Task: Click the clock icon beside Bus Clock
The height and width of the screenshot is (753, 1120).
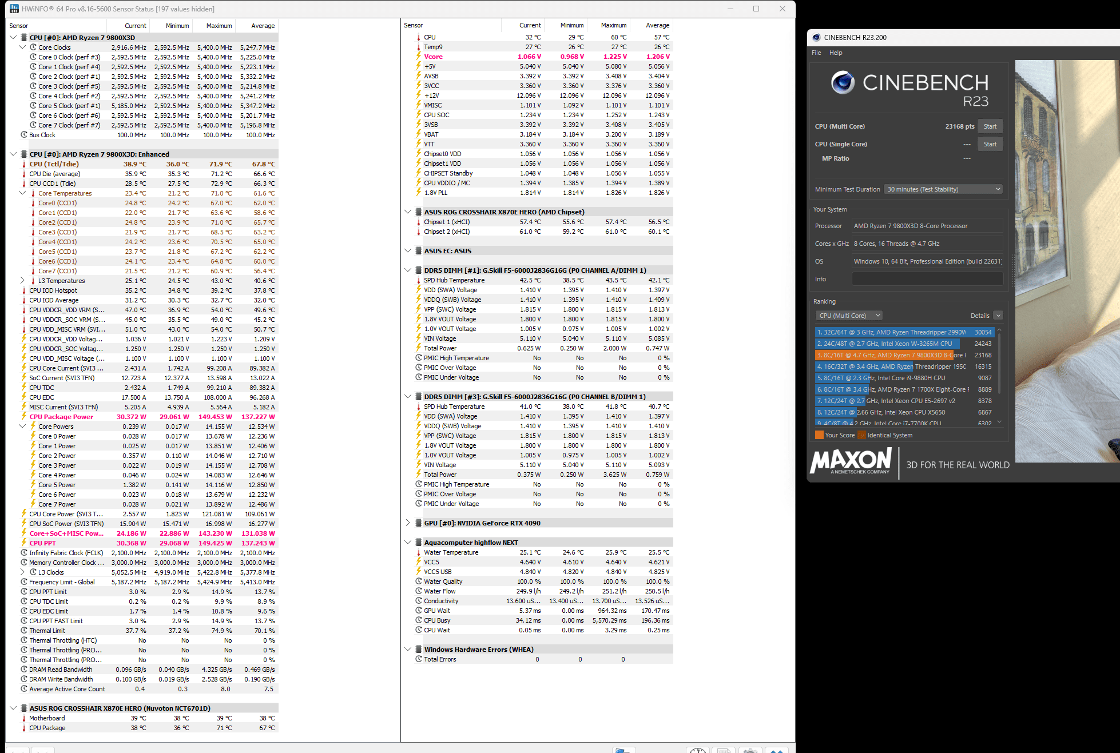Action: (24, 135)
